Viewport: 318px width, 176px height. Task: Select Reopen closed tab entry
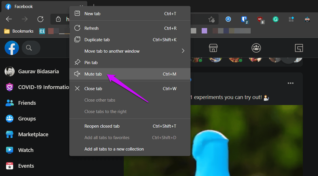130,126
